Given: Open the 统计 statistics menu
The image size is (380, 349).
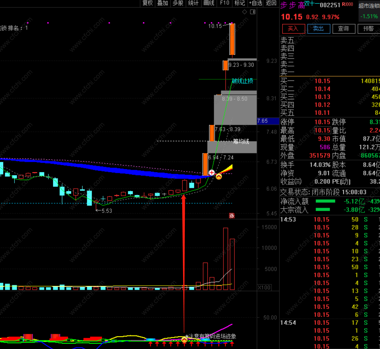Looking at the screenshot, I should click(x=193, y=3).
